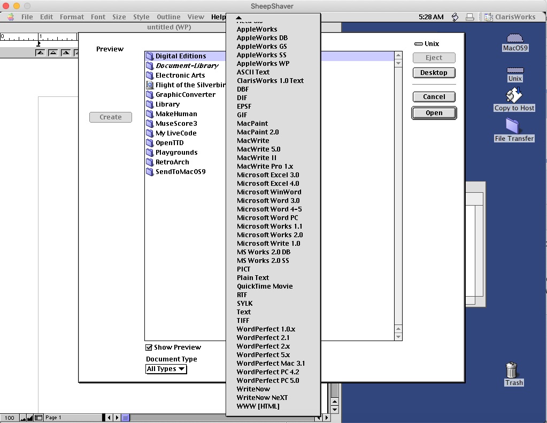Toggle the Show Preview checkbox
This screenshot has width=547, height=423.
click(x=149, y=348)
